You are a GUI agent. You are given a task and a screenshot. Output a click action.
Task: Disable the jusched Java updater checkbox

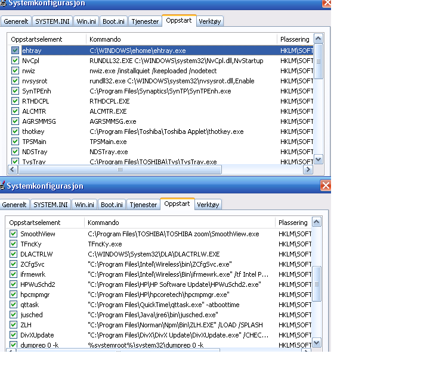tap(13, 315)
